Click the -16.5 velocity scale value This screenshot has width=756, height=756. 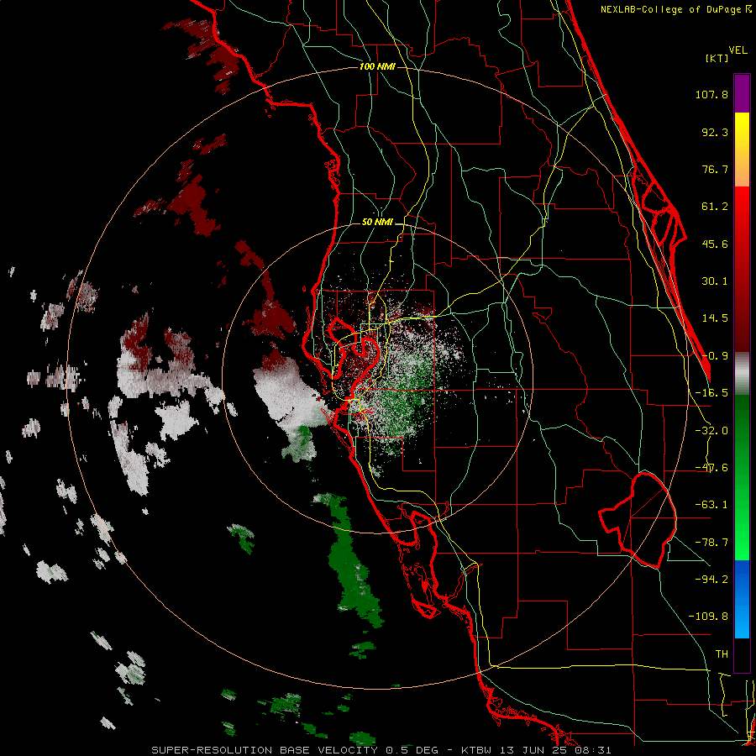(x=711, y=393)
